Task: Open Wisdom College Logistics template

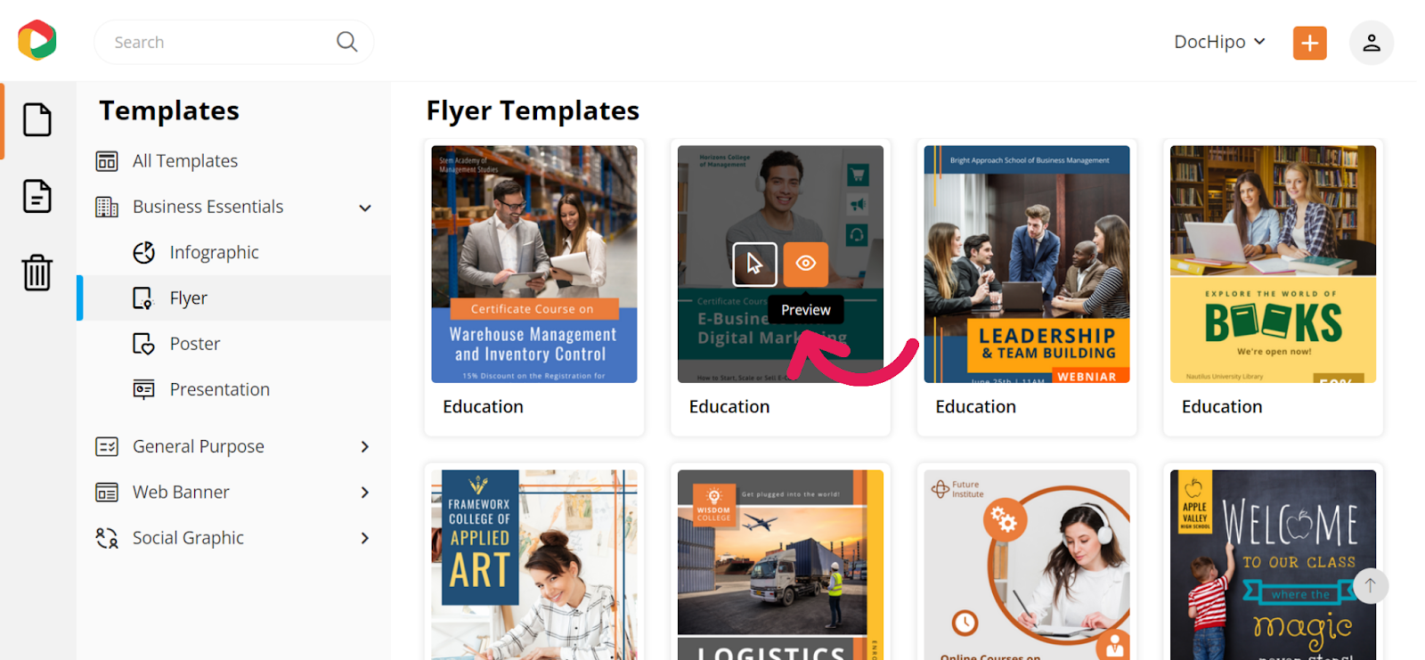Action: click(x=780, y=565)
